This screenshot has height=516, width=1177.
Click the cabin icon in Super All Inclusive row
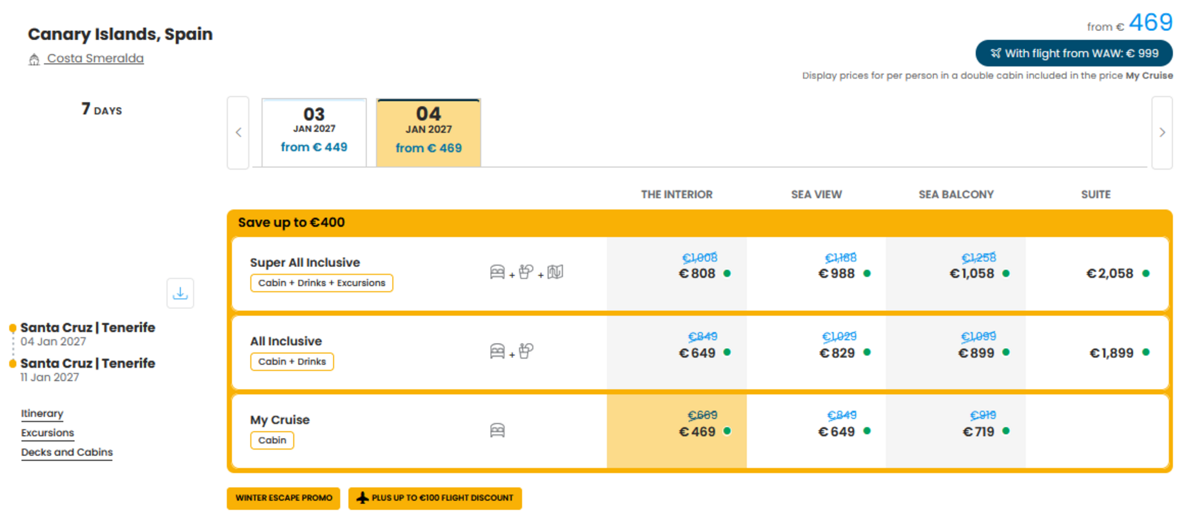pyautogui.click(x=497, y=272)
